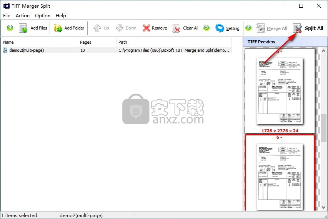The height and width of the screenshot is (219, 328).
Task: Click the green step 1 badge
Action: pos(10,28)
